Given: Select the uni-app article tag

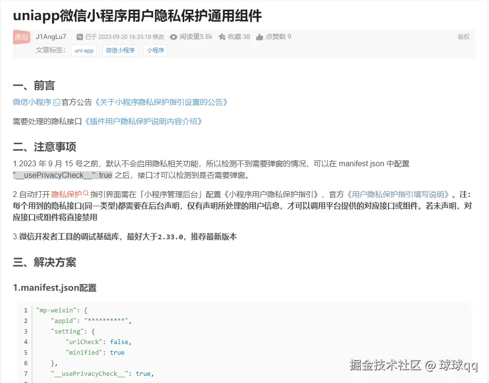Looking at the screenshot, I should click(84, 50).
